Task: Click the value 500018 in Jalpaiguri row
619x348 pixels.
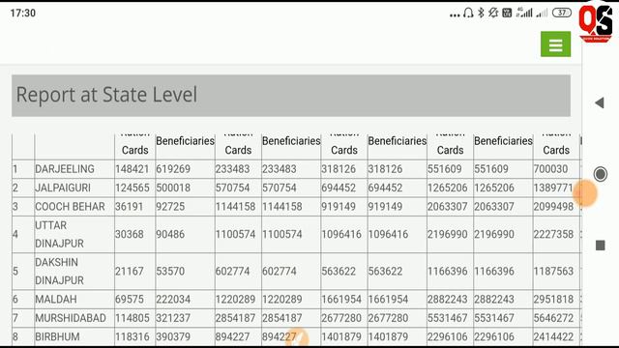Action: [173, 188]
